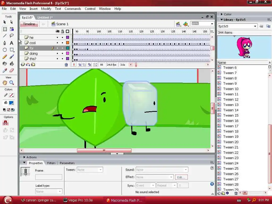
Task: Click the Stroke color swatch
Action: click(x=11, y=95)
